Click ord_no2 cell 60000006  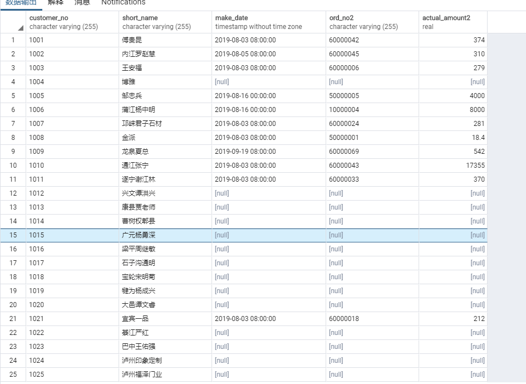click(372, 68)
